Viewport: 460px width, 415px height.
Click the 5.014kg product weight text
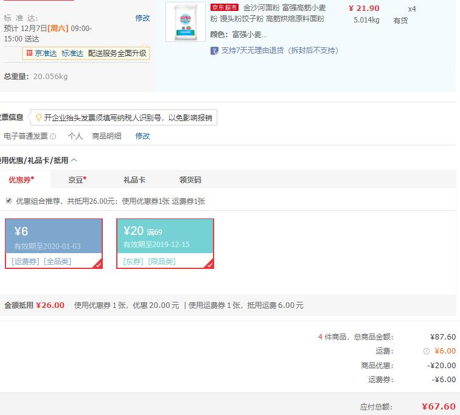coord(366,20)
